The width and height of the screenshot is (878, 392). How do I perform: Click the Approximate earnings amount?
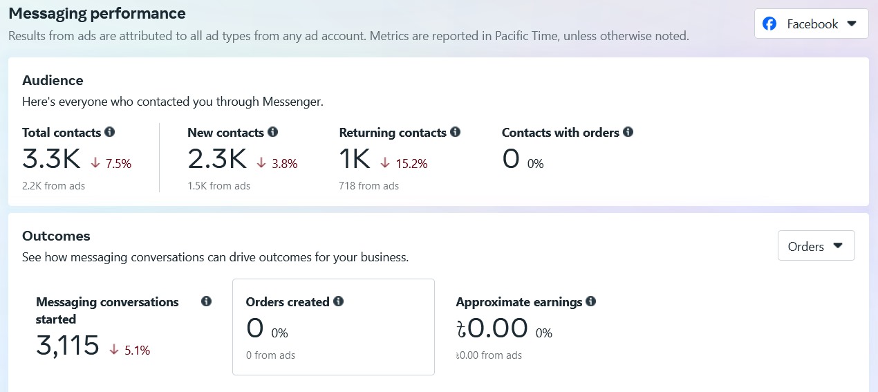[492, 329]
